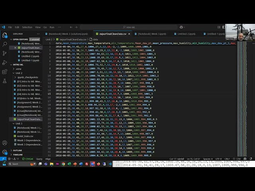Viewport: 255px width, 191px height.
Task: Open the Manage gear icon
Action: [4, 152]
